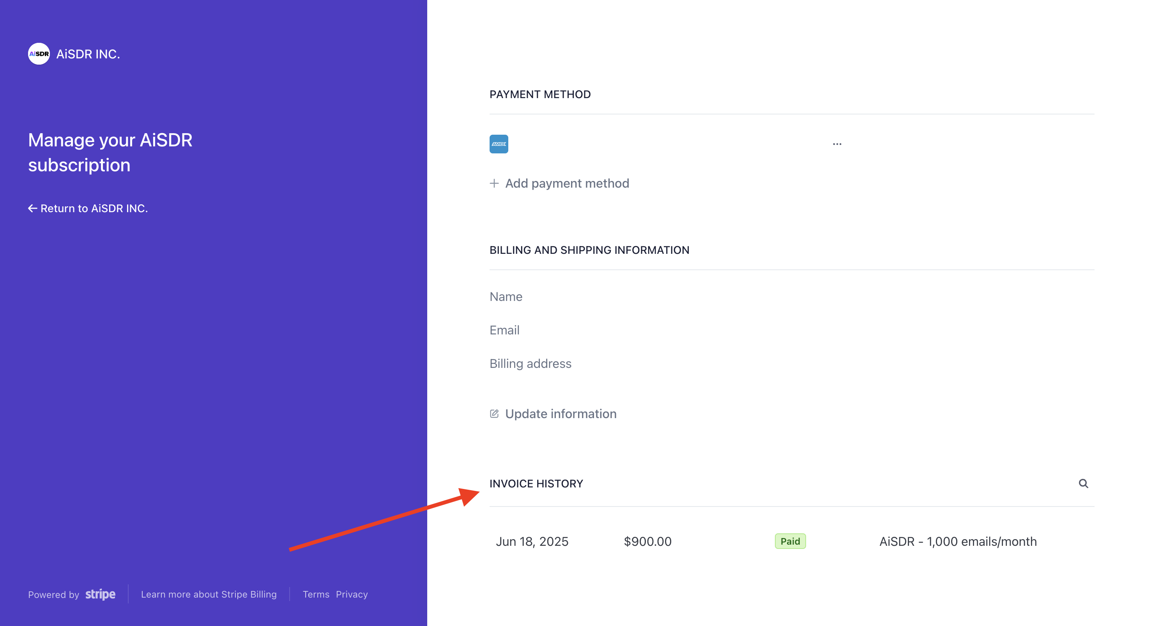This screenshot has width=1153, height=626.
Task: Click the Payment Method heading
Action: pos(540,94)
